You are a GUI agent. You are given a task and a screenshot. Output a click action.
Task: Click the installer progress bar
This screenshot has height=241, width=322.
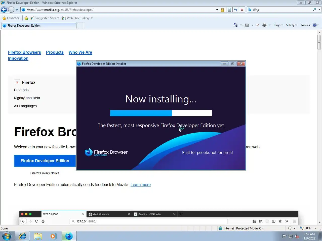161,113
